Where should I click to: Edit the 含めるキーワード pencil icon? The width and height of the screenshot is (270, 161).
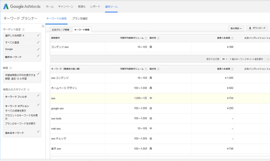pos(38,132)
